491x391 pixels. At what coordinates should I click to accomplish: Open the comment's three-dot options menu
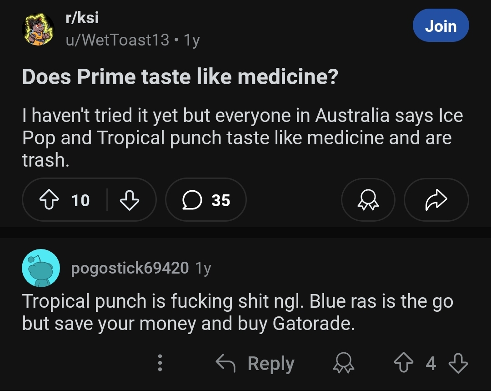point(160,363)
